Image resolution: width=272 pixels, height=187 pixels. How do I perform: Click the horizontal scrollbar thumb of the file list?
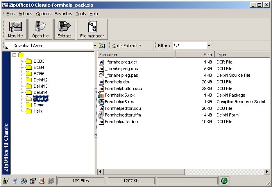click(x=144, y=172)
